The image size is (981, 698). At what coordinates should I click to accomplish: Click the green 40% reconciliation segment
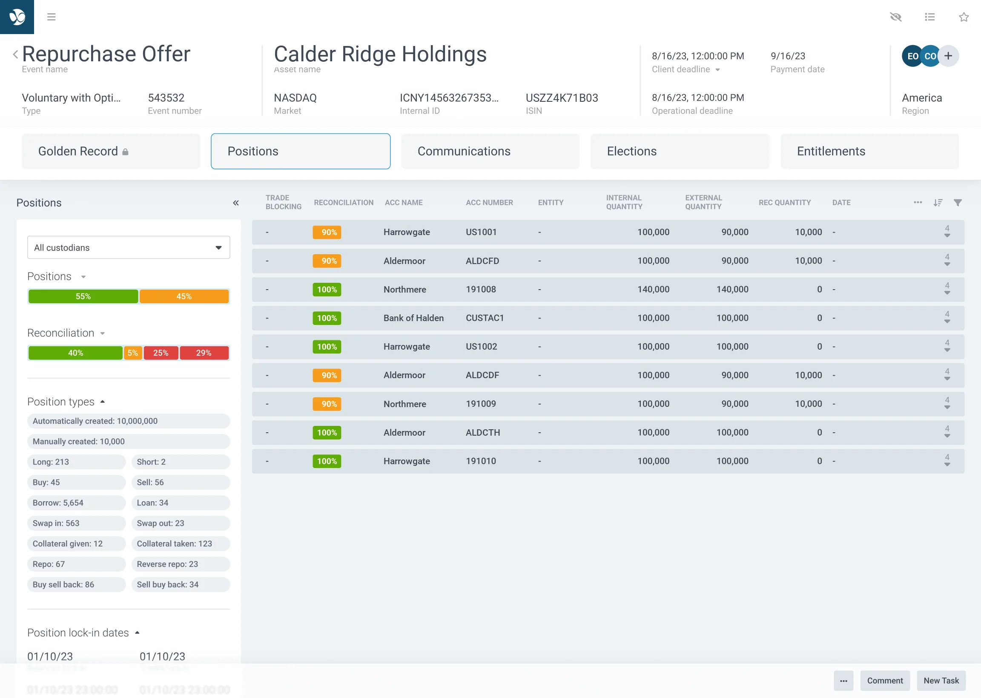[75, 353]
